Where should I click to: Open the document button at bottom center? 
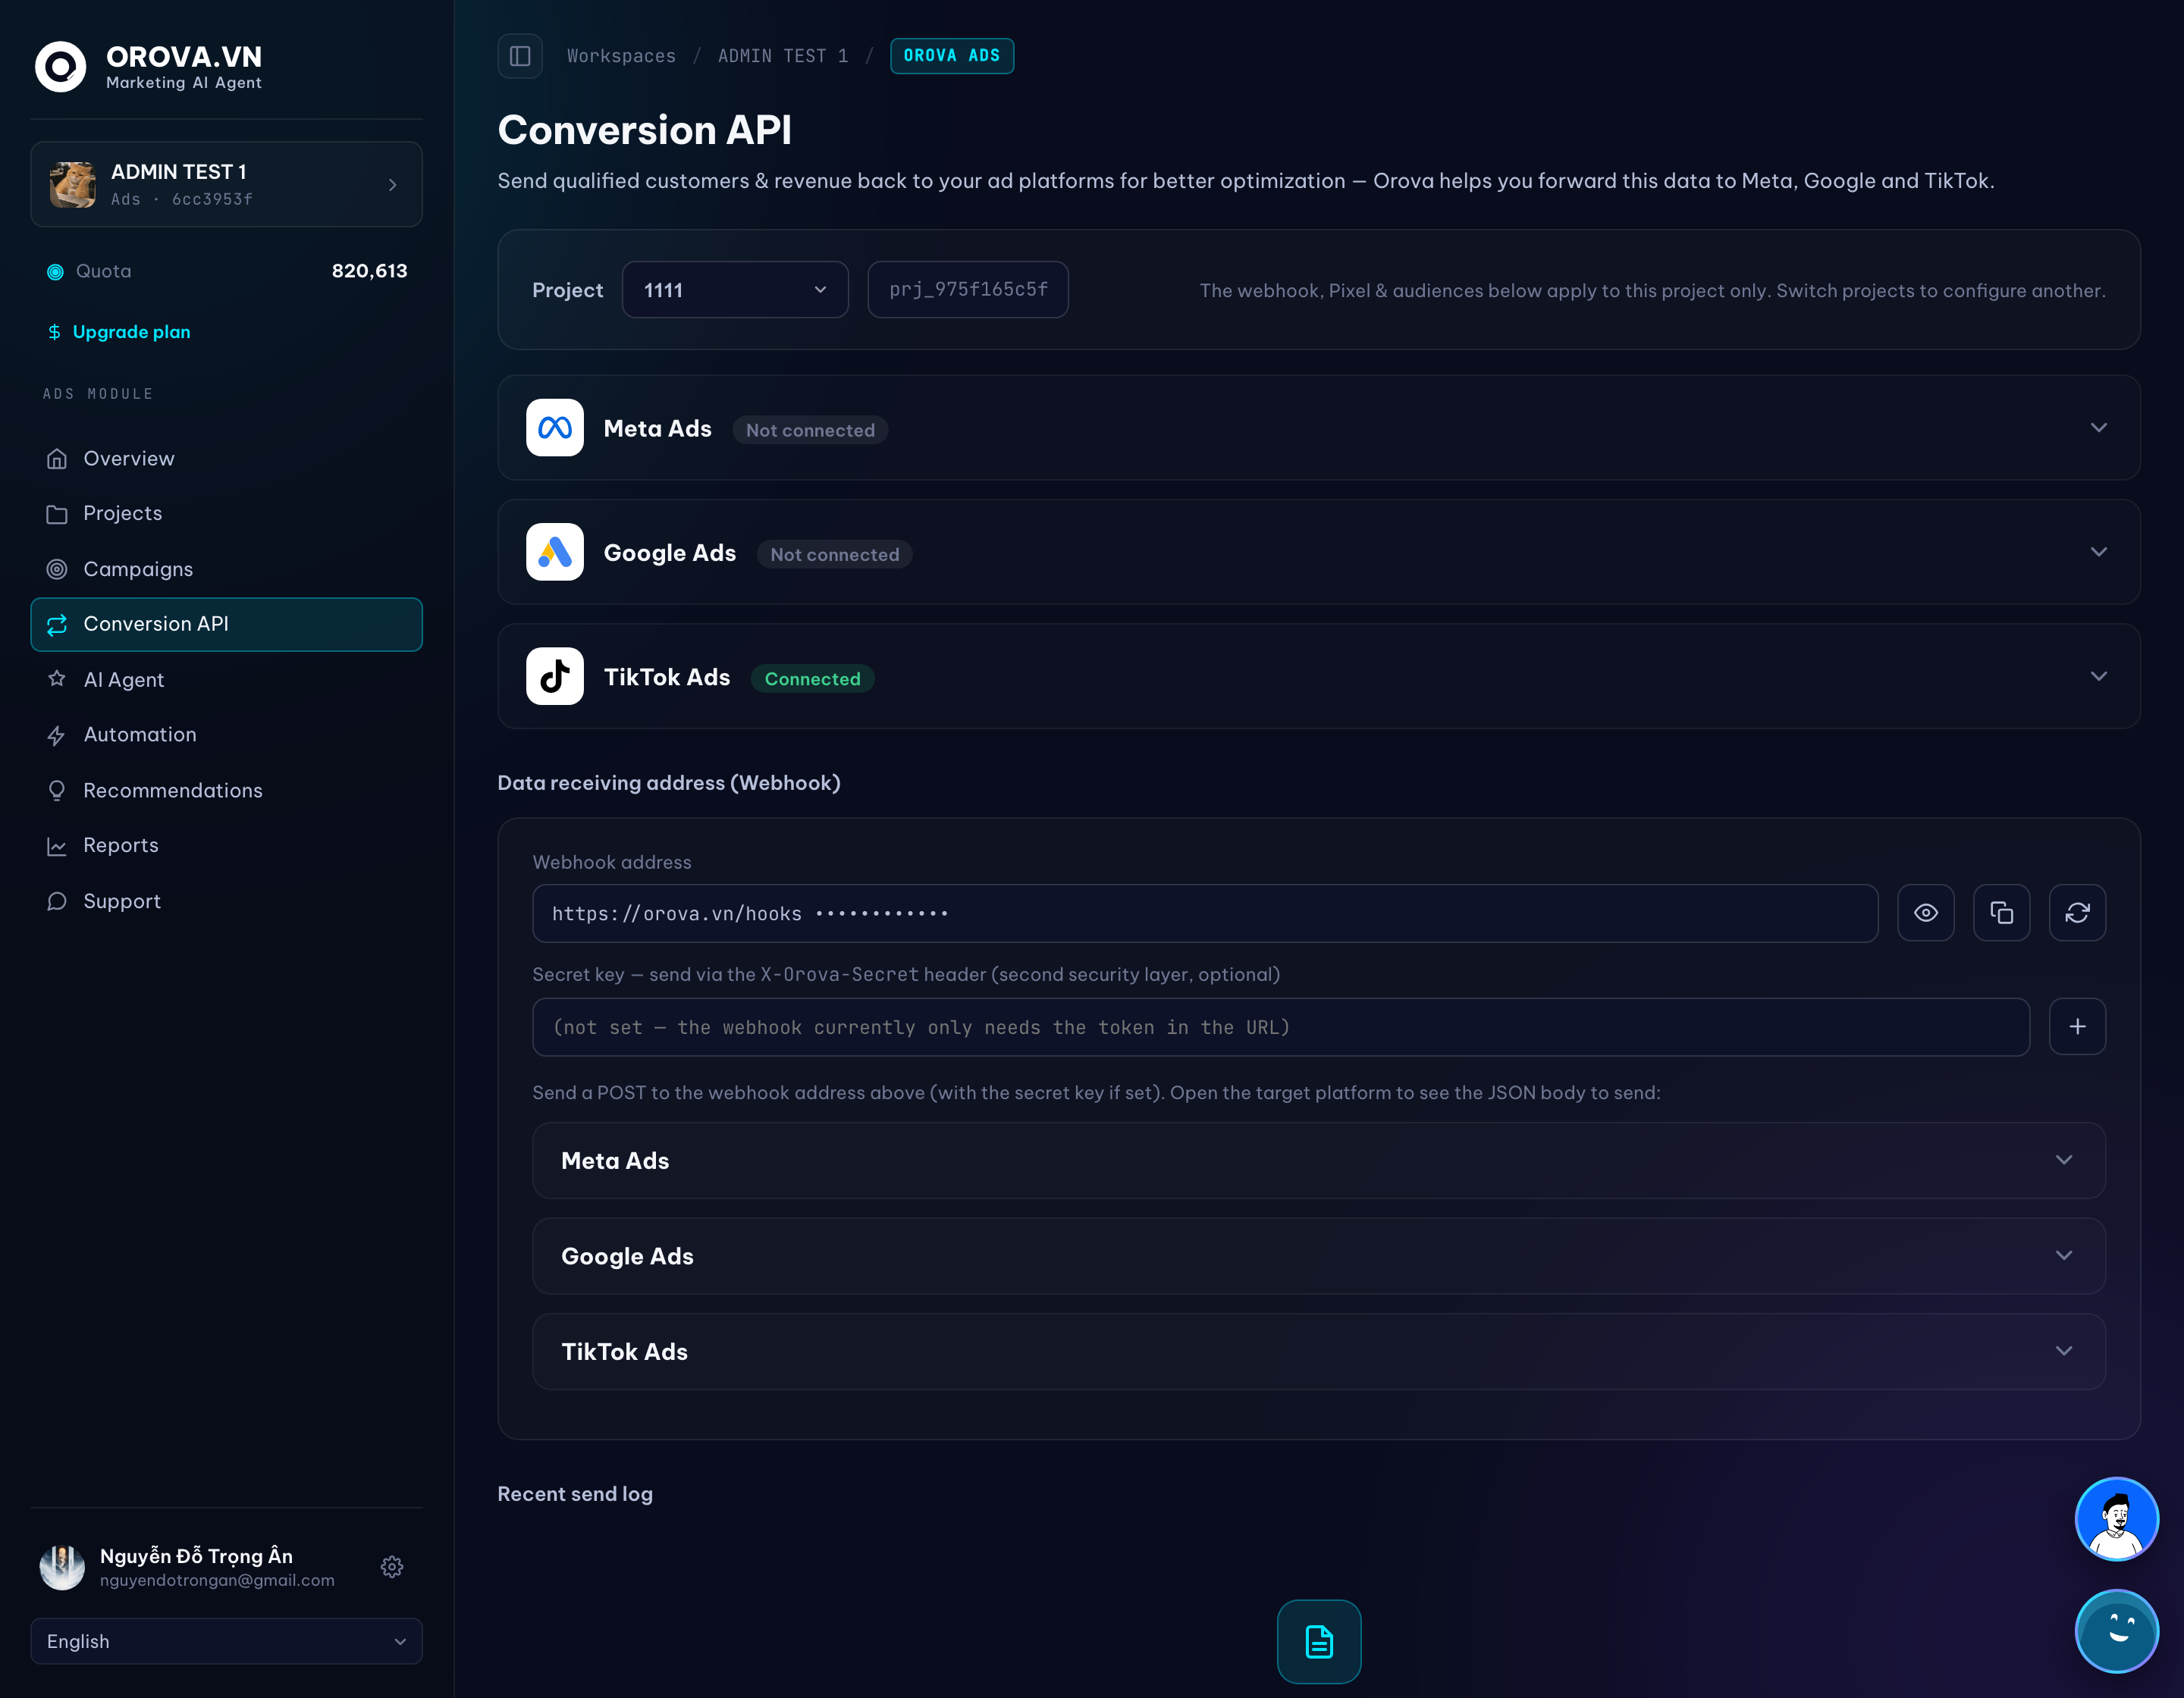1319,1642
